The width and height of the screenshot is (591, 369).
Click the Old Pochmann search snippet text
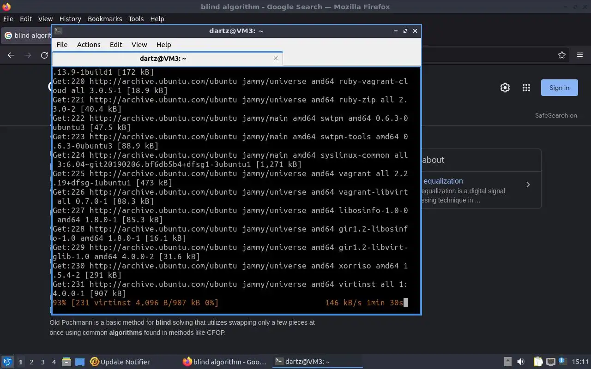pos(182,327)
